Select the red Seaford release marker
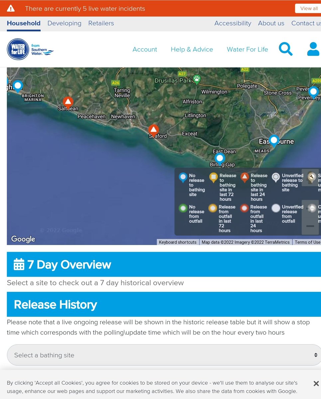 click(153, 129)
